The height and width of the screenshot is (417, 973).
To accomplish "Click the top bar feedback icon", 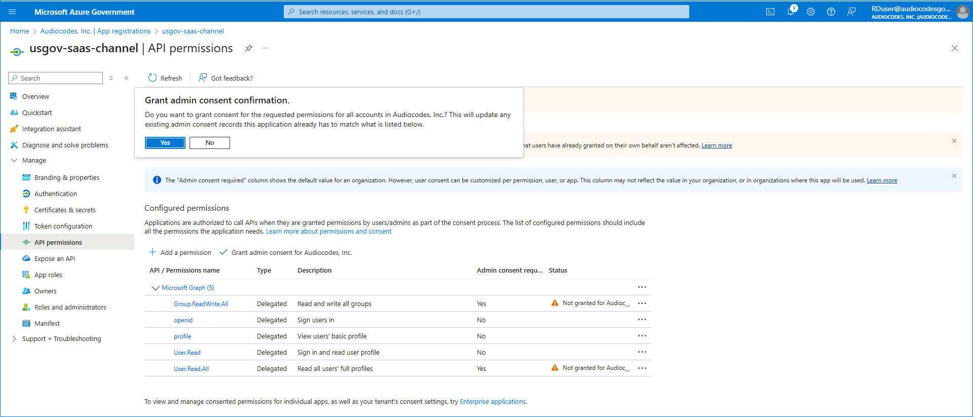I will pos(851,12).
